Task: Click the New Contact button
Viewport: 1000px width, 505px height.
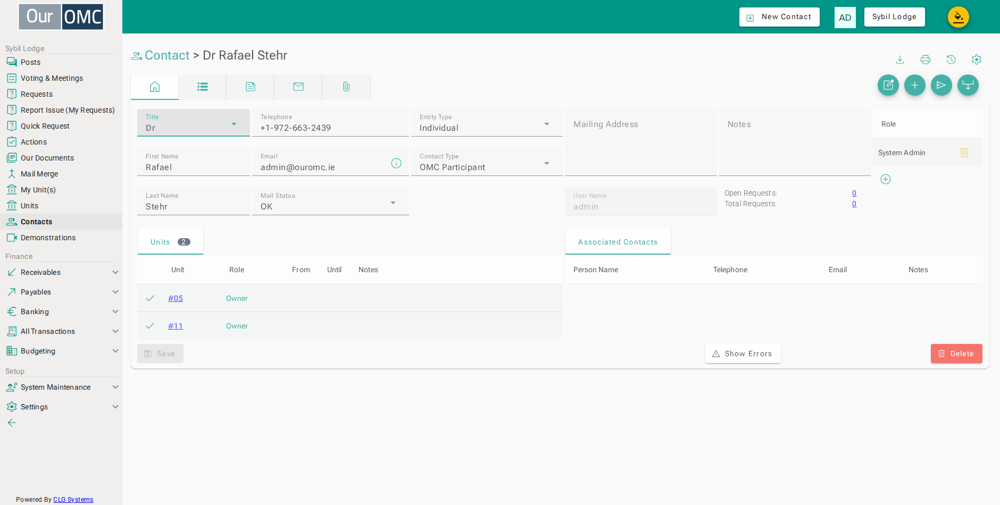Action: coord(779,17)
